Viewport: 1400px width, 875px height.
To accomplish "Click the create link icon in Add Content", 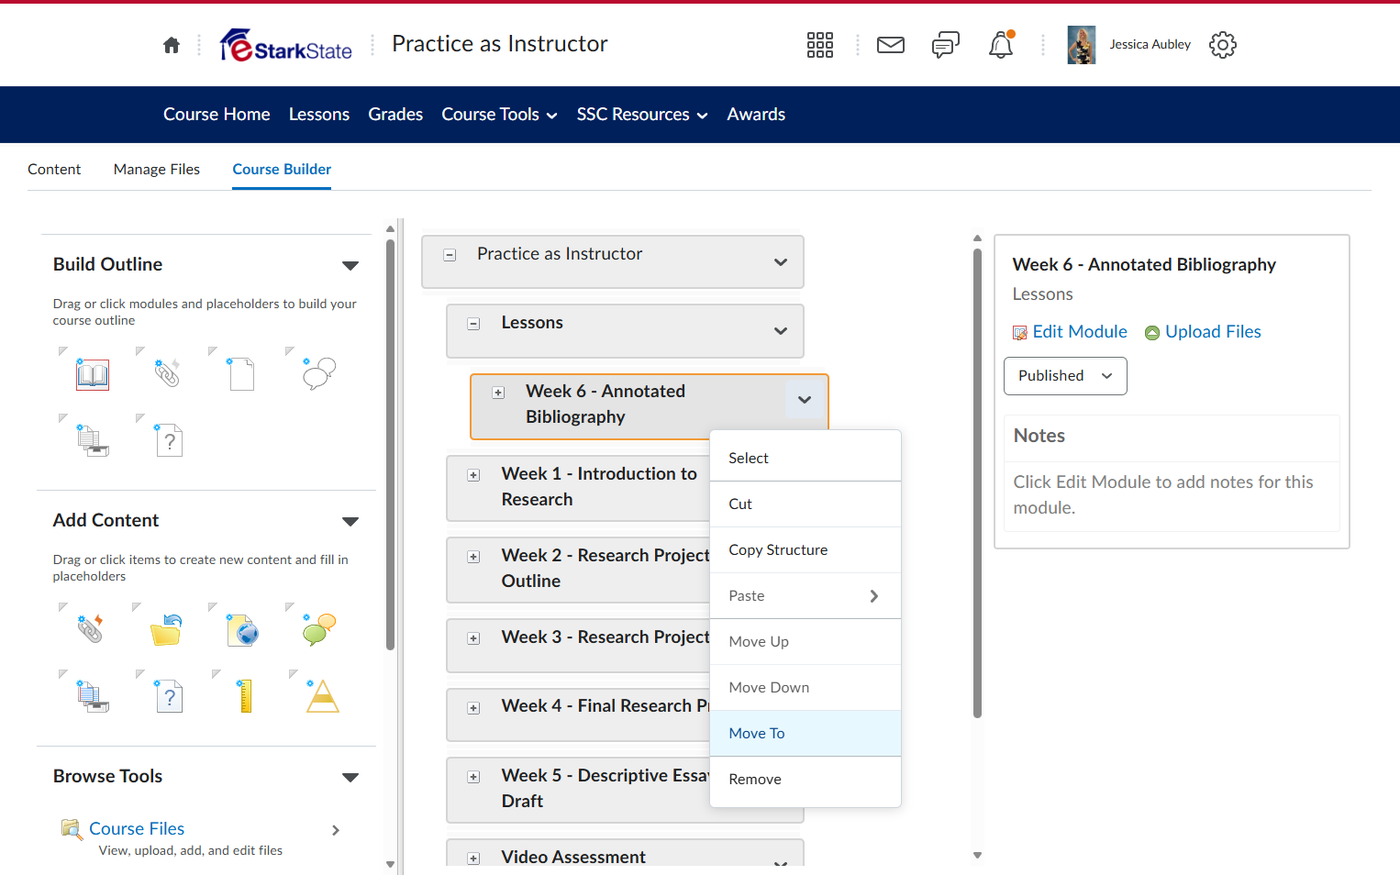I will tap(90, 628).
